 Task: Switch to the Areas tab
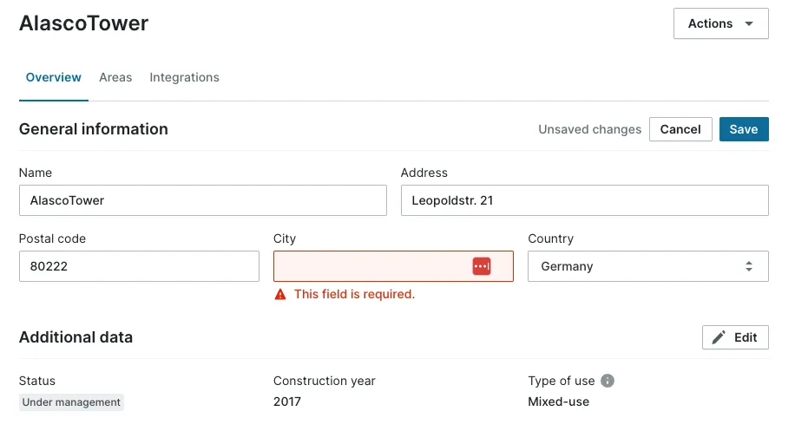(x=115, y=77)
